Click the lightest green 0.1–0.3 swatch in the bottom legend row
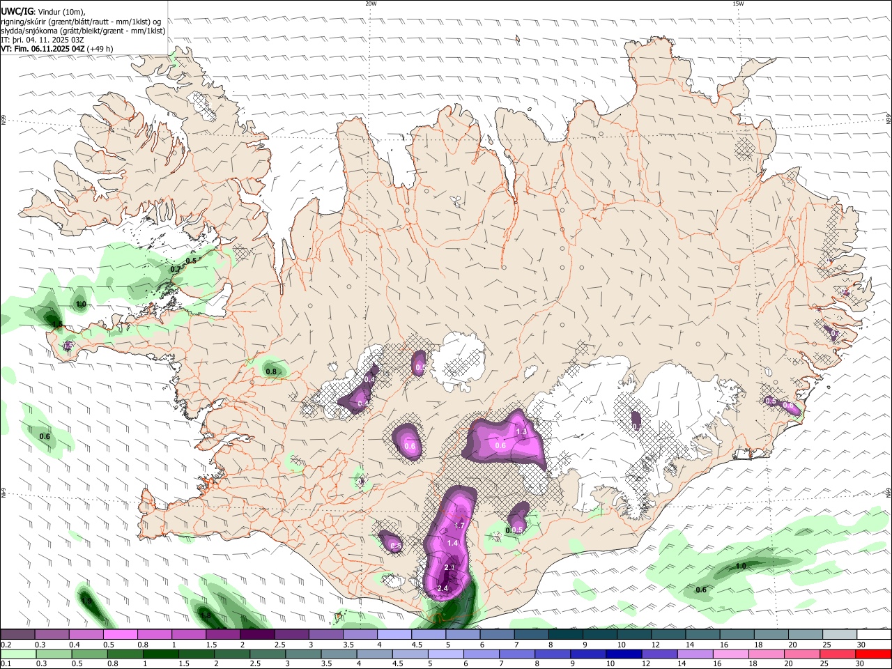Image resolution: width=892 pixels, height=669 pixels. [18, 654]
